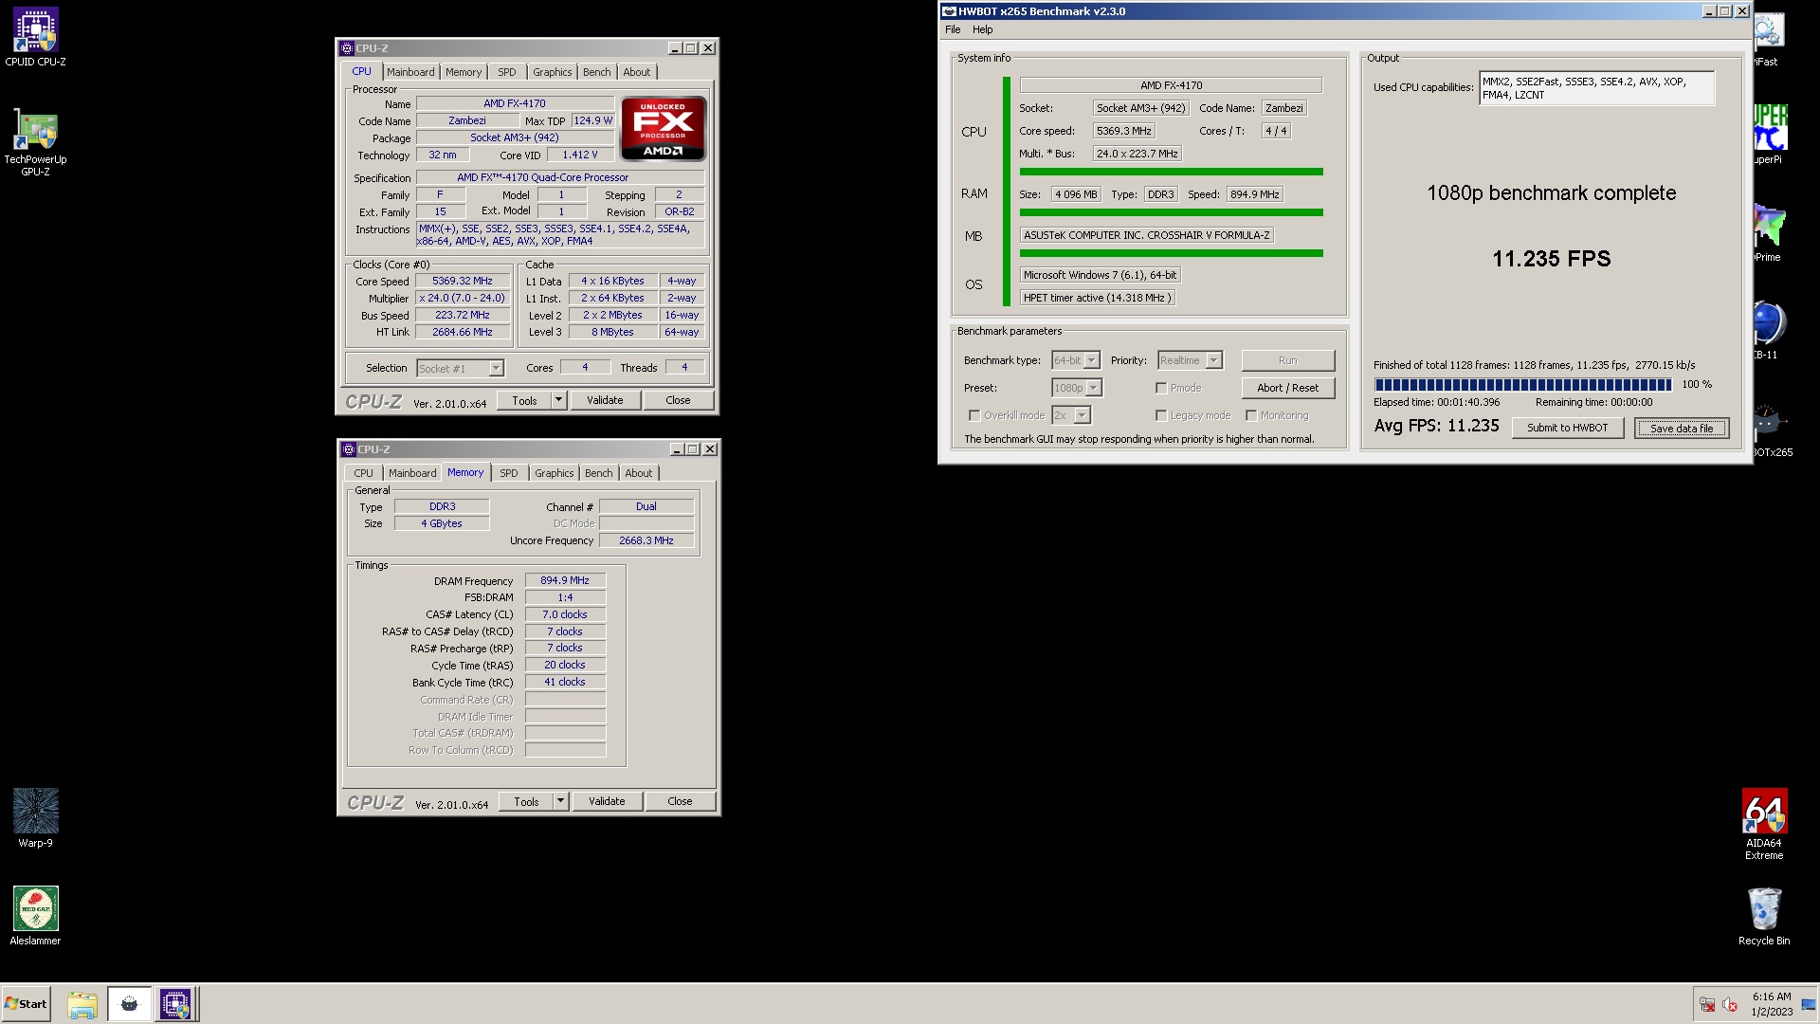Click Validate in the lower CPU-Z Memory window
The image size is (1820, 1024).
point(607,801)
